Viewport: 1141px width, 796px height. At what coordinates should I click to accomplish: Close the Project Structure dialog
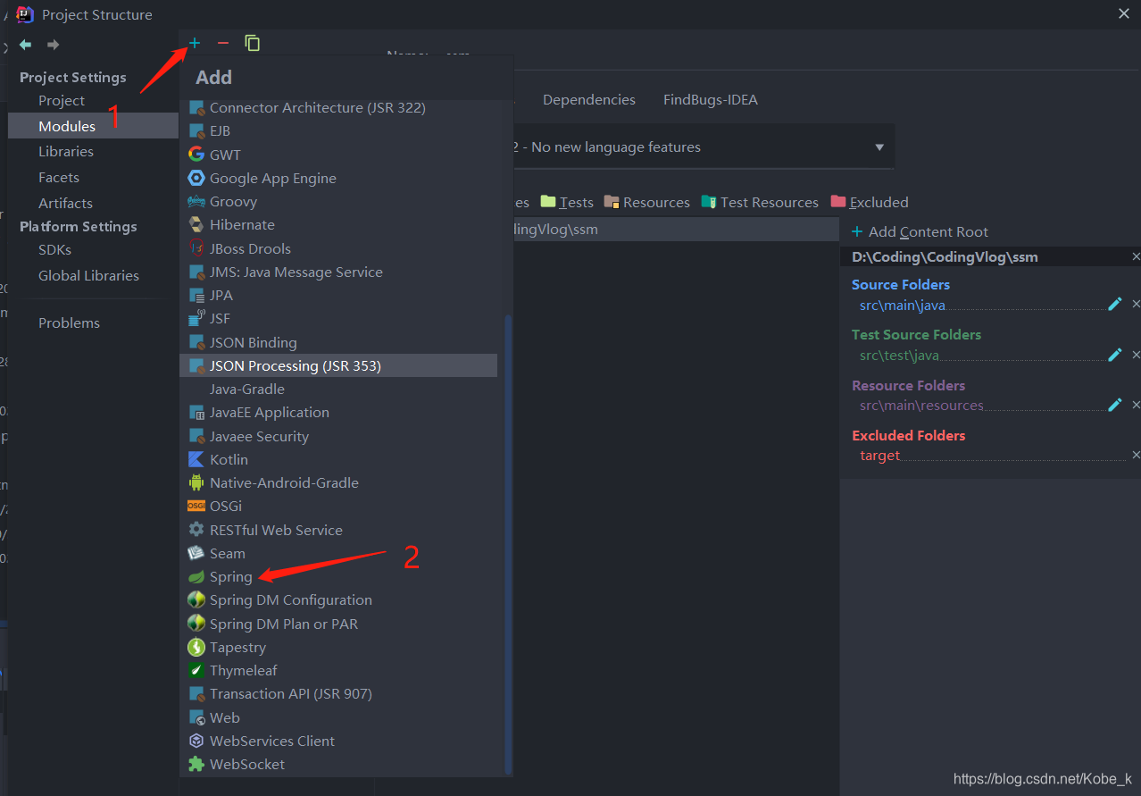point(1124,13)
